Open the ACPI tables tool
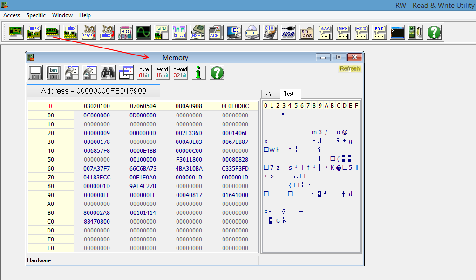This screenshot has height=280, width=476. coord(216,32)
